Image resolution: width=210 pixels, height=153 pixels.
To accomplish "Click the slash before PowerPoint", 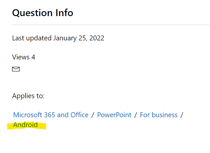I will click(93, 115).
